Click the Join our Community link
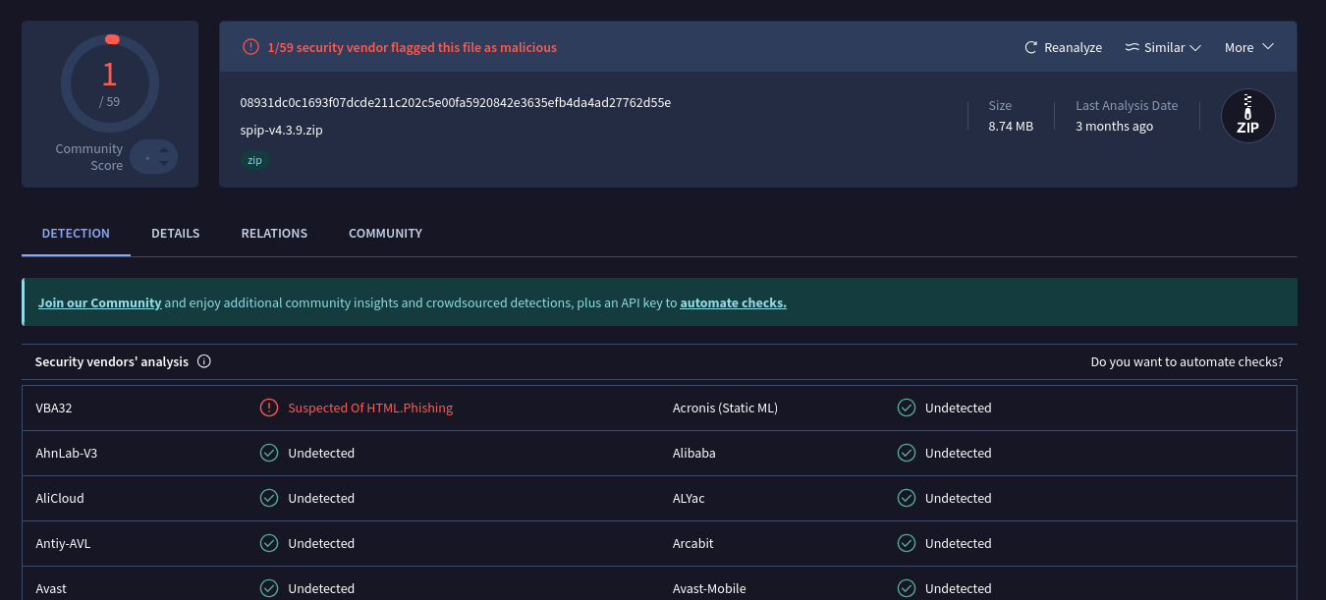Screen dimensions: 1326x600 coord(99,302)
